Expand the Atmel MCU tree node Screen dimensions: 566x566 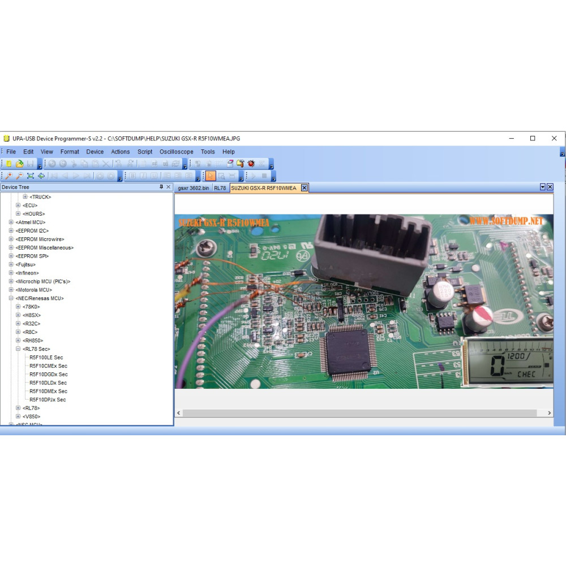click(11, 222)
